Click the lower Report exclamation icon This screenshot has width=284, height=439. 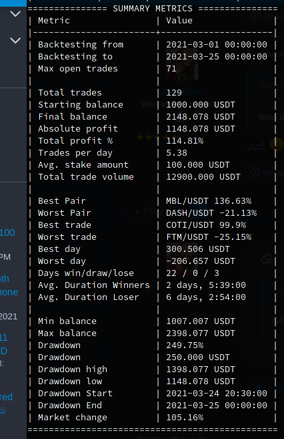coord(255,172)
